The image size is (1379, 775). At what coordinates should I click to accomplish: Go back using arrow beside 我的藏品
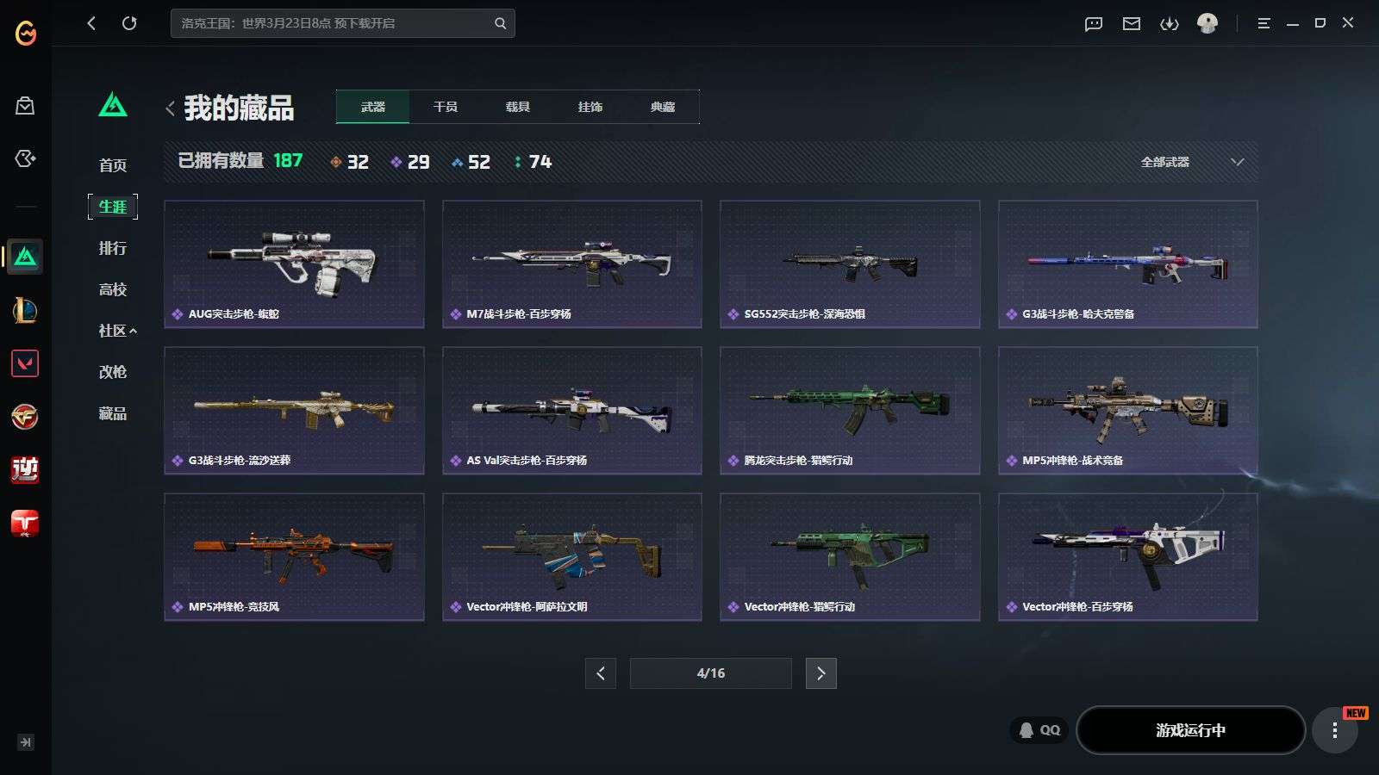tap(170, 108)
